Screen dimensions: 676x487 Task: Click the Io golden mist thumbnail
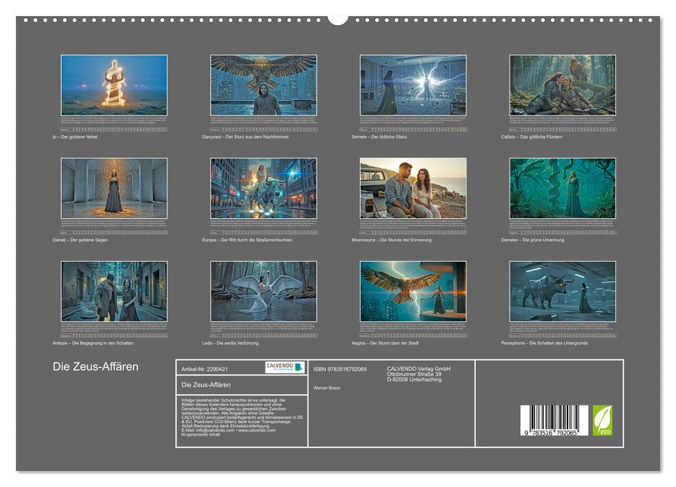pos(114,85)
